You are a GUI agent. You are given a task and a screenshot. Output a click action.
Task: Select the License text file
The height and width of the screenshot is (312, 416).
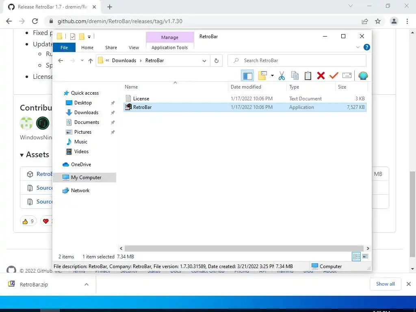tap(245, 99)
